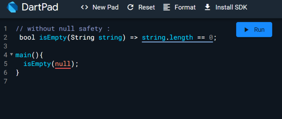The width and height of the screenshot is (282, 119).
Task: Run the Dart program
Action: pos(254,30)
